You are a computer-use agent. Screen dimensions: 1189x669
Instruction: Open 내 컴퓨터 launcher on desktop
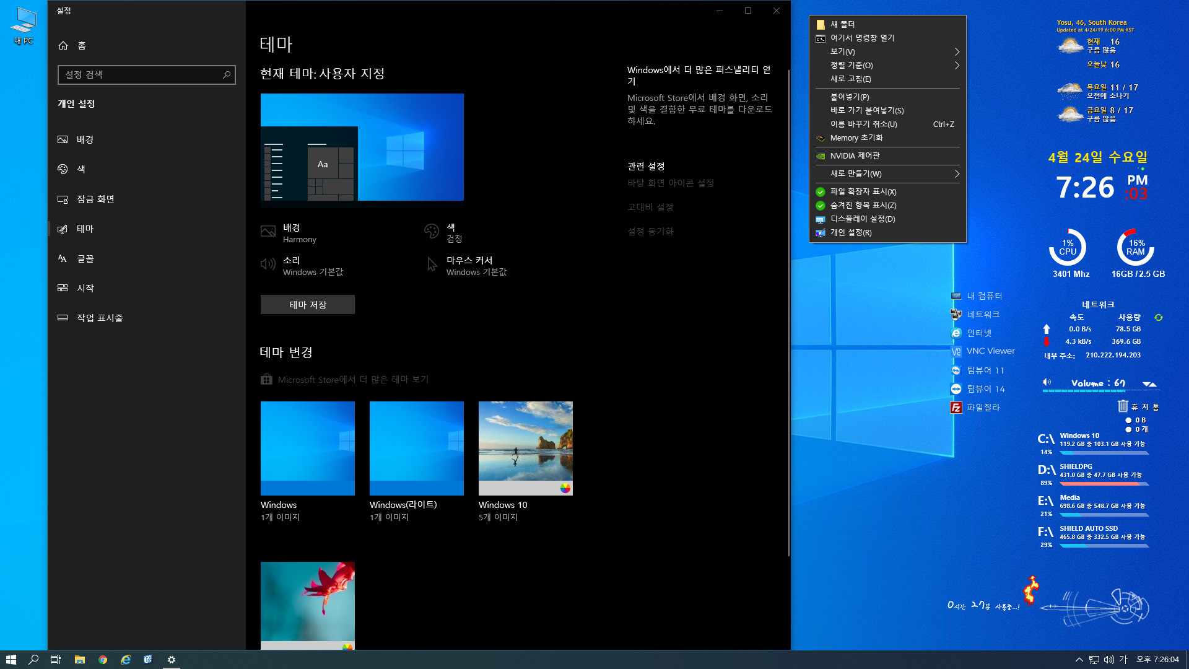click(977, 296)
